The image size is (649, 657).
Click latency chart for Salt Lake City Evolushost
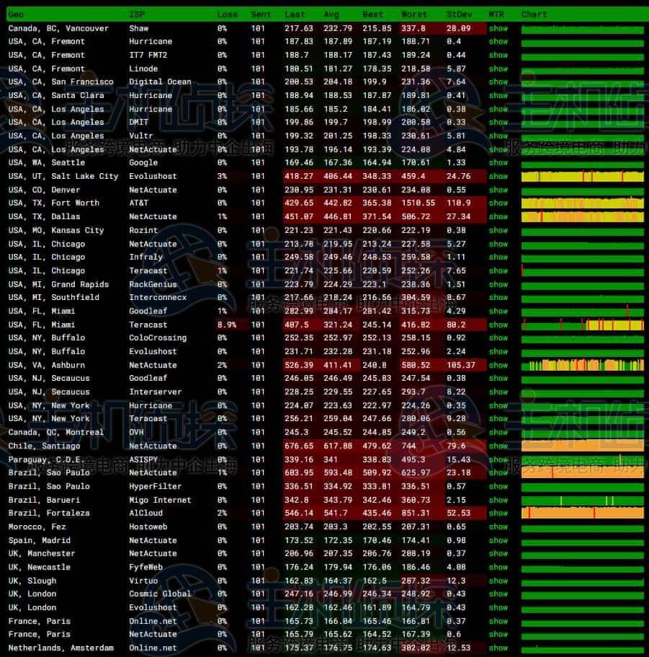[x=582, y=177]
